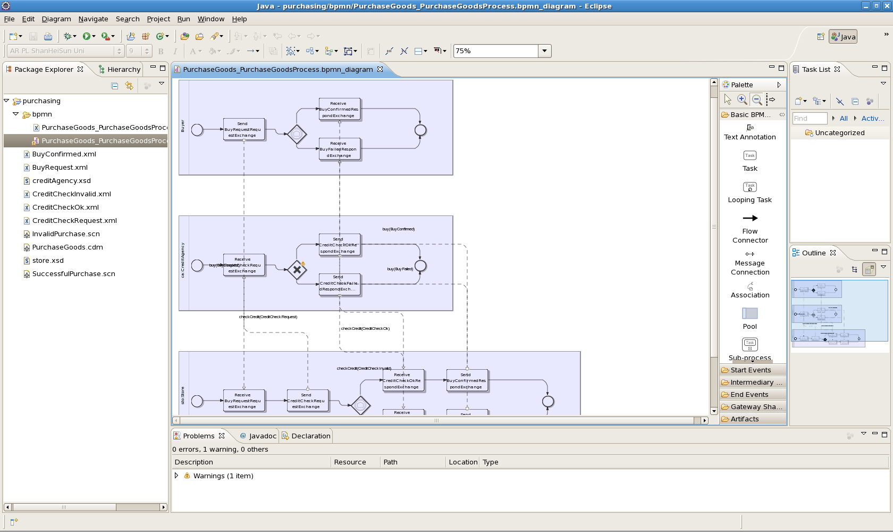Select the Flow Connector tool
893x532 pixels.
click(x=749, y=228)
